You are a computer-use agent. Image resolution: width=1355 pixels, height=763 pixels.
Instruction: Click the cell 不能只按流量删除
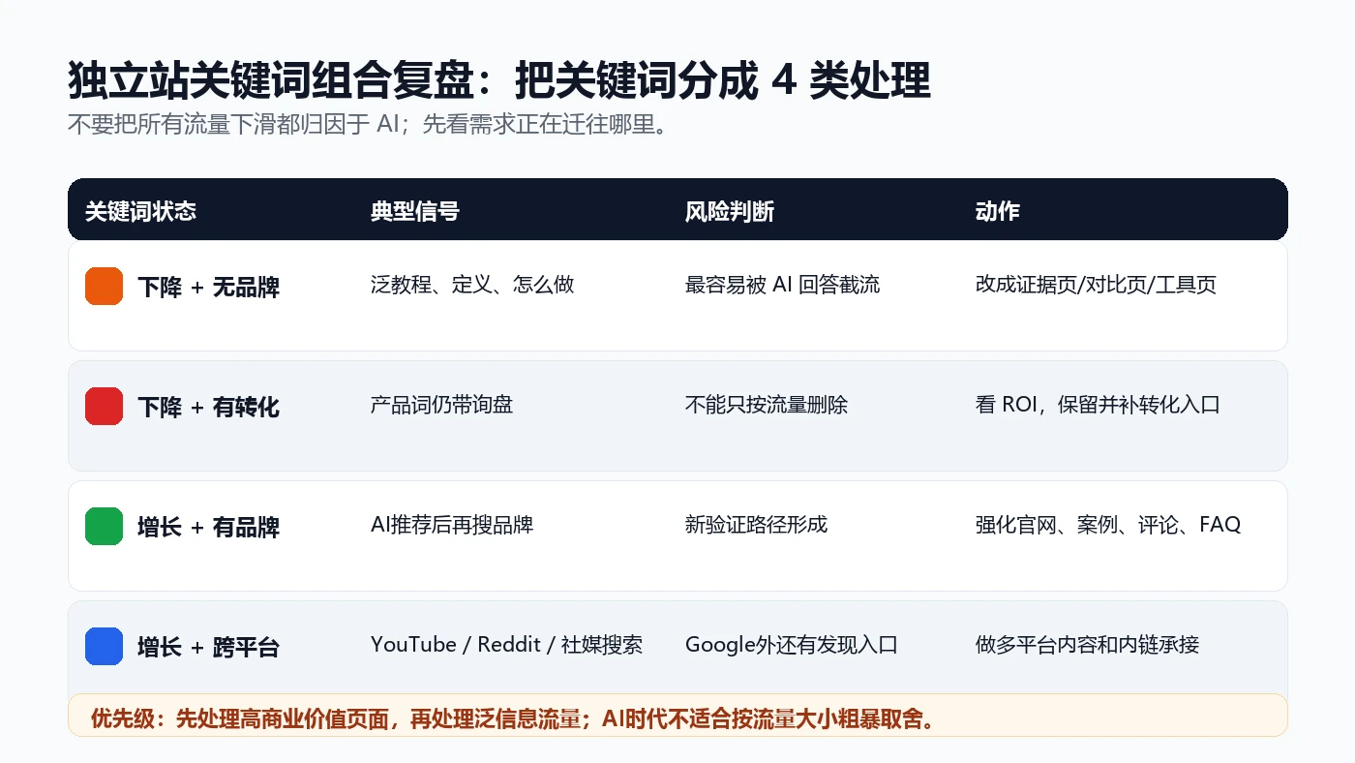pos(767,405)
